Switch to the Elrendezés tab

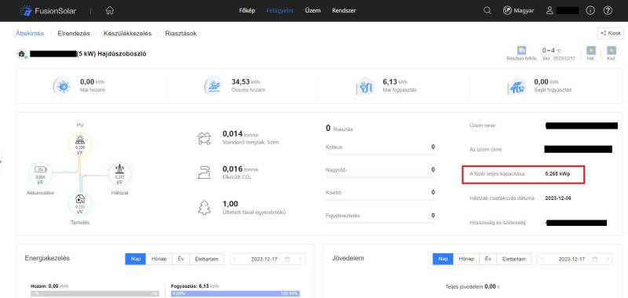click(x=74, y=34)
